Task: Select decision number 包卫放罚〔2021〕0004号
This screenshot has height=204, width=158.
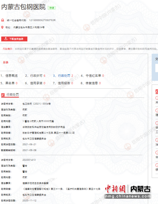Action: pyautogui.click(x=37, y=104)
